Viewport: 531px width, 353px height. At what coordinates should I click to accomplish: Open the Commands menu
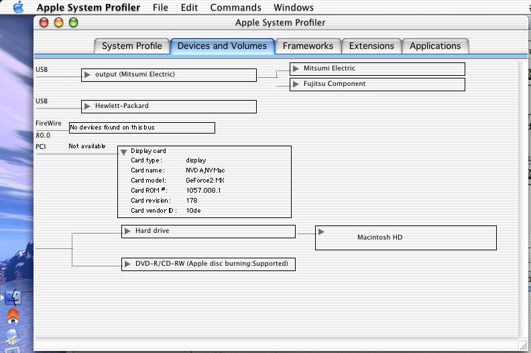pyautogui.click(x=236, y=7)
